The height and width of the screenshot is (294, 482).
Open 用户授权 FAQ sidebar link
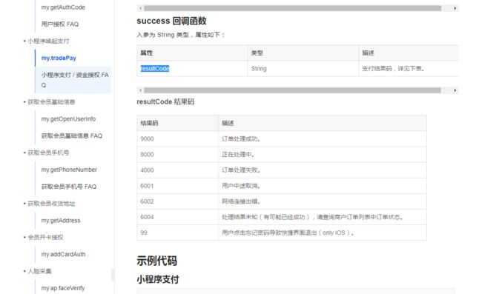coord(60,24)
